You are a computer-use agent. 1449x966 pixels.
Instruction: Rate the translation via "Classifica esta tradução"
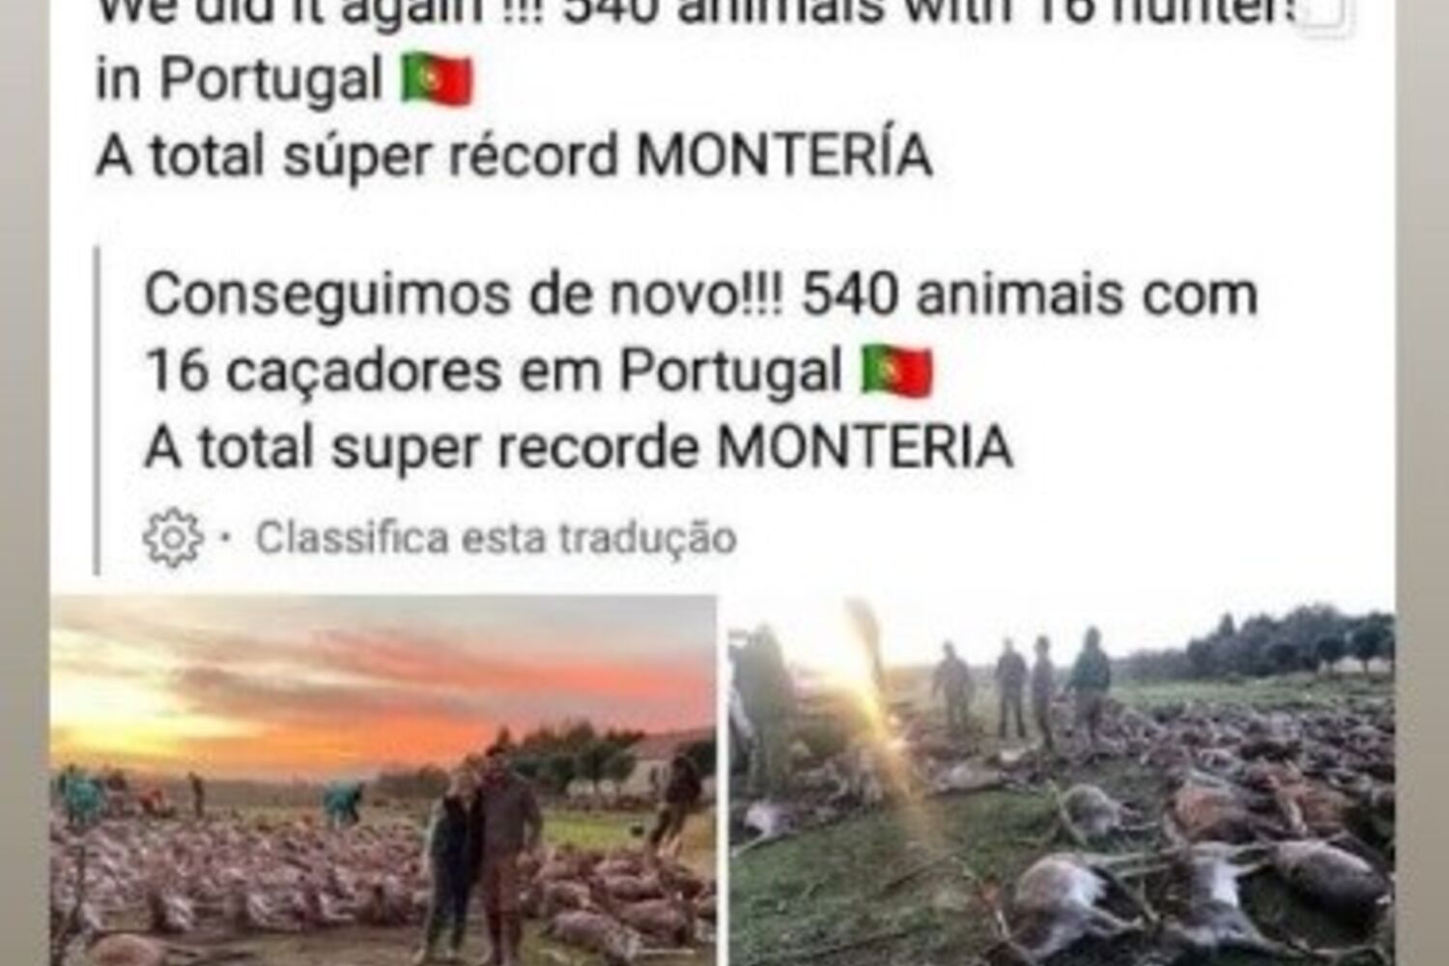click(496, 538)
